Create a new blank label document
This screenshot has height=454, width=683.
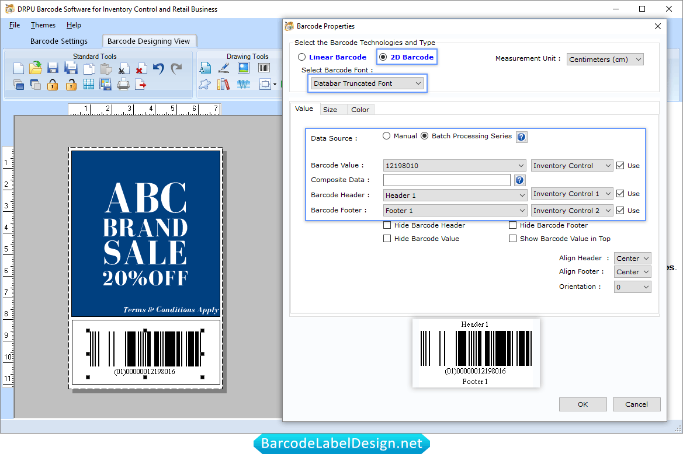coord(18,68)
